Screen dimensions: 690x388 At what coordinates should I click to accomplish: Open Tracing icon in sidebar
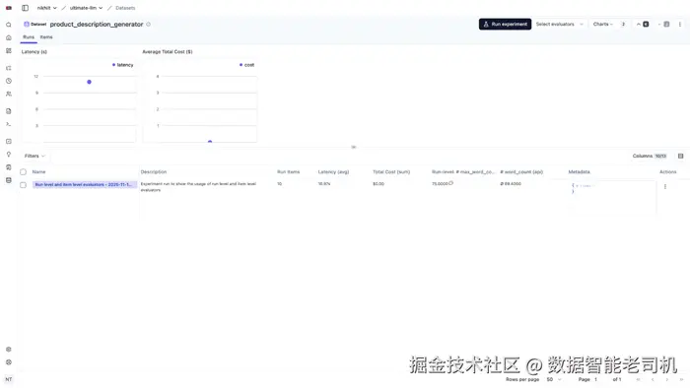pyautogui.click(x=8, y=68)
